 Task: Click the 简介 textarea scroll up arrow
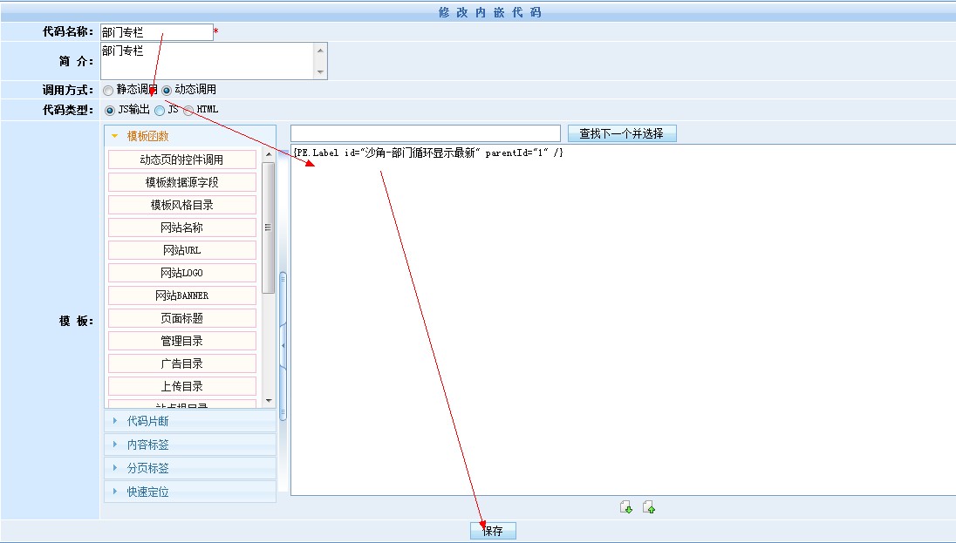point(321,50)
